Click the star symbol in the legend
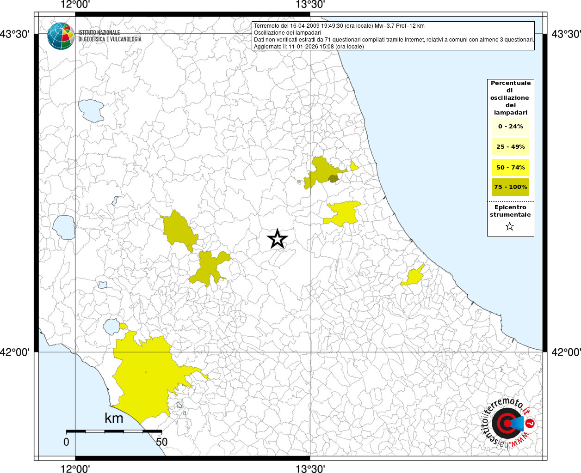581x473 pixels. (509, 226)
